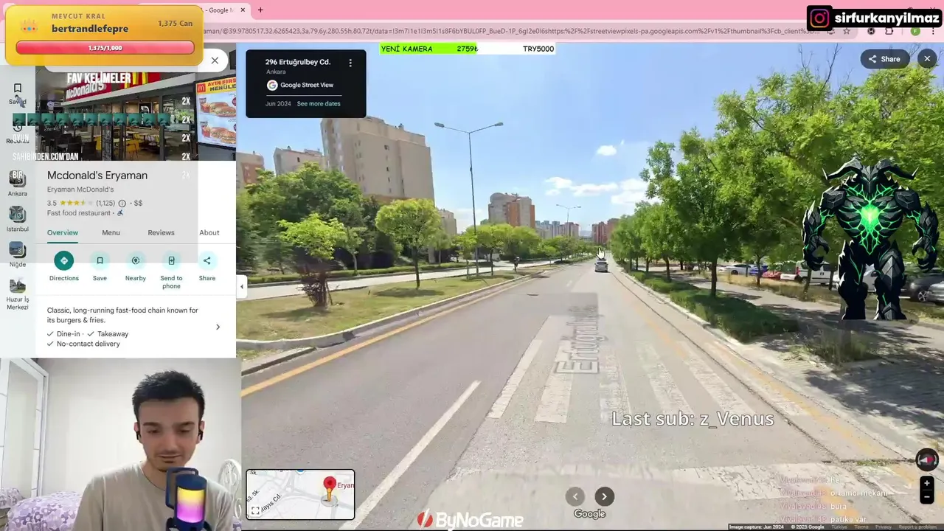Click the YENİ KAMERA green progress bar
Viewport: 944px width, 531px height.
point(429,49)
